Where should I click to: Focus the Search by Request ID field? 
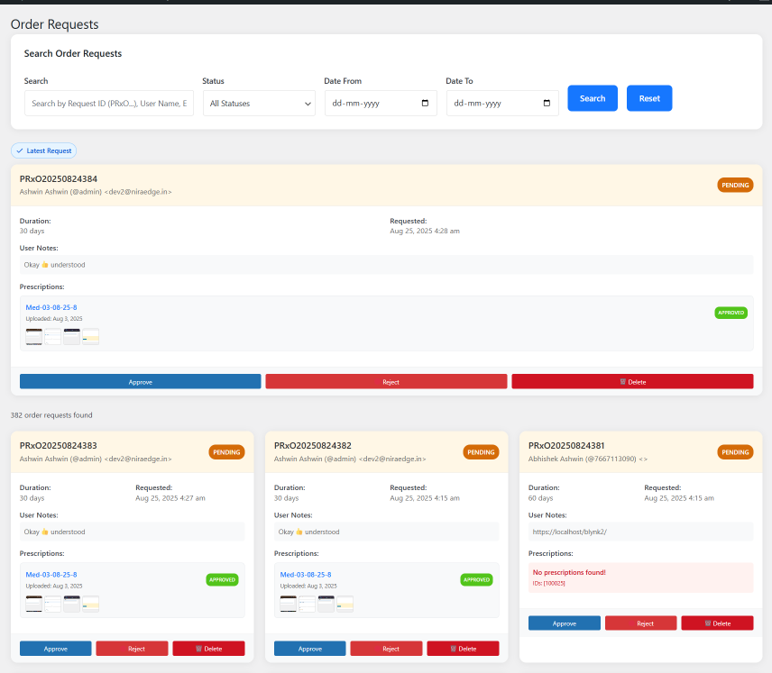point(108,104)
